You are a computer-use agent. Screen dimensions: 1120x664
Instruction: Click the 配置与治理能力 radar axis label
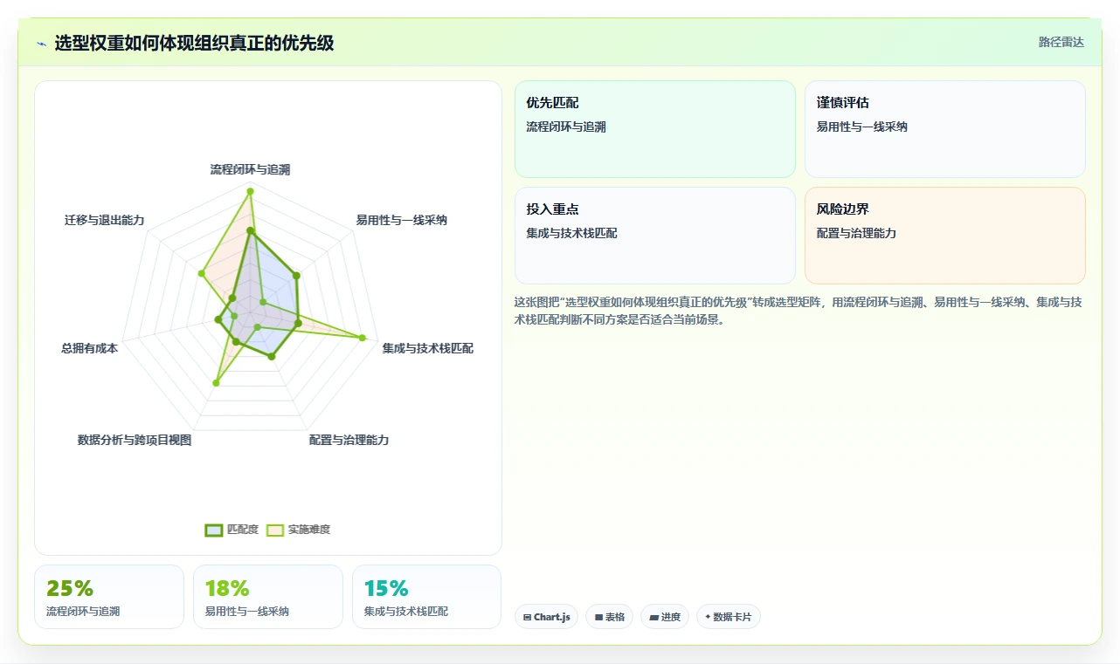point(349,440)
